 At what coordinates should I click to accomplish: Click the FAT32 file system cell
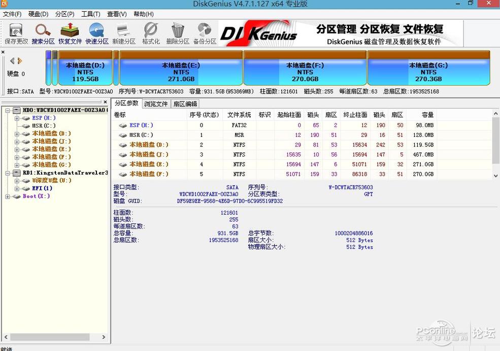coord(239,126)
